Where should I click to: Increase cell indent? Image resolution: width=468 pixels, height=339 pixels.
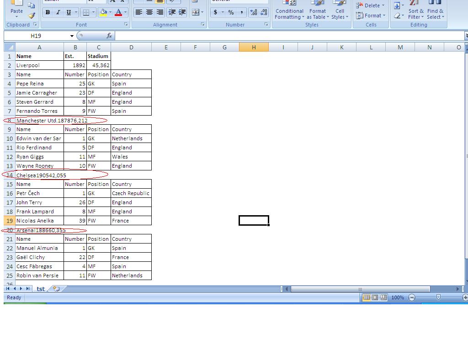182,12
